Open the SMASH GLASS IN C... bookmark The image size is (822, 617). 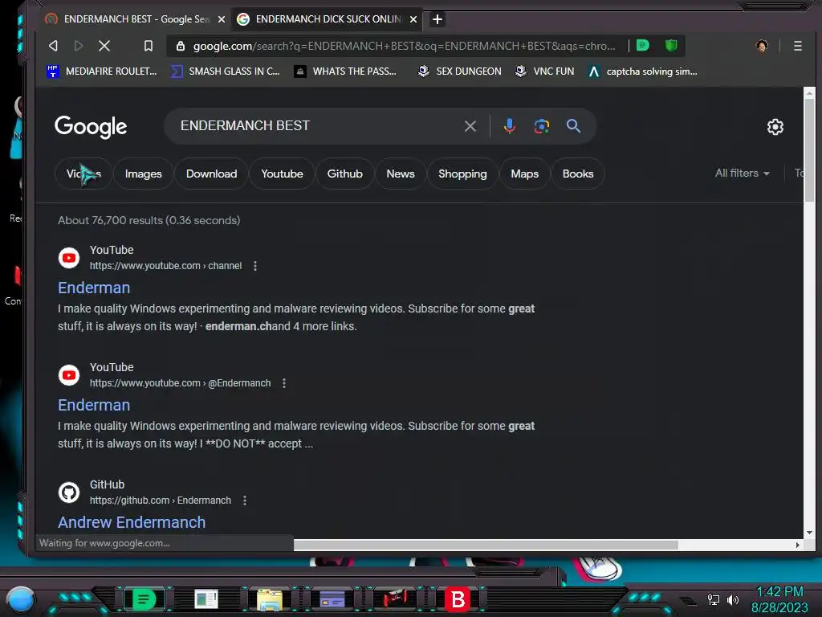coord(226,72)
